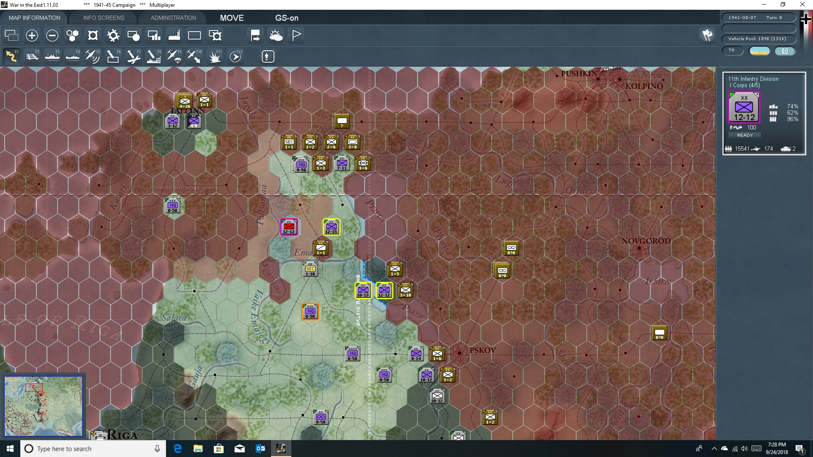Click the up-arrow box icon
The image size is (813, 457).
(268, 56)
